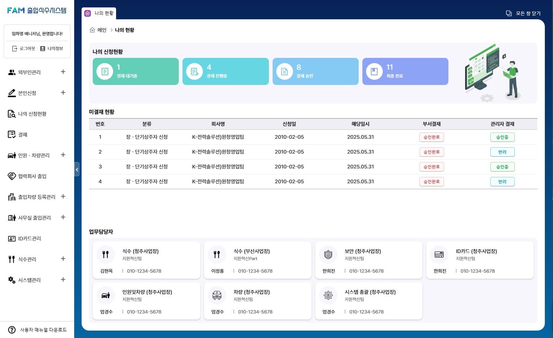Image resolution: width=553 pixels, height=338 pixels.
Task: Click contact name 이정홍
Action: click(x=218, y=271)
